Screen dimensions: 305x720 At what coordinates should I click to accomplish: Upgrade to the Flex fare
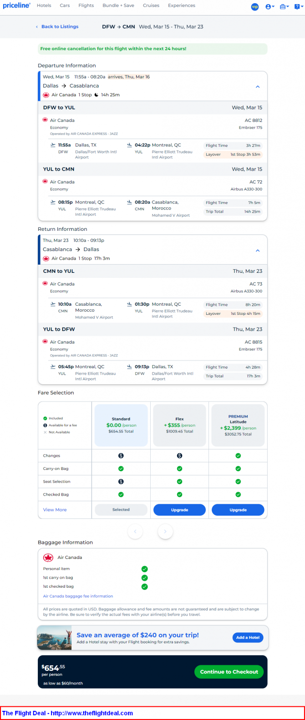tap(179, 510)
